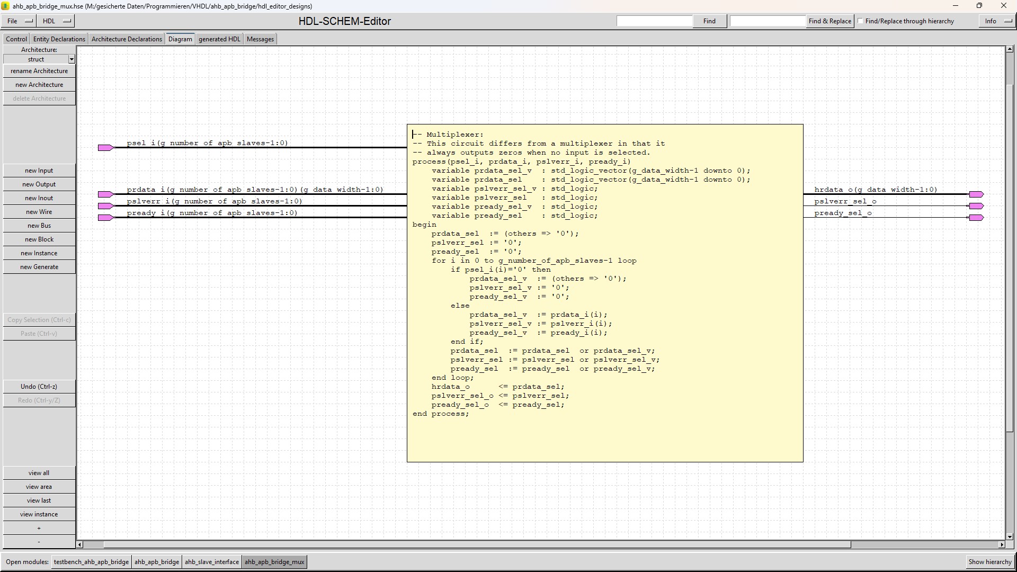Click the new Instance button
1017x572 pixels.
39,253
